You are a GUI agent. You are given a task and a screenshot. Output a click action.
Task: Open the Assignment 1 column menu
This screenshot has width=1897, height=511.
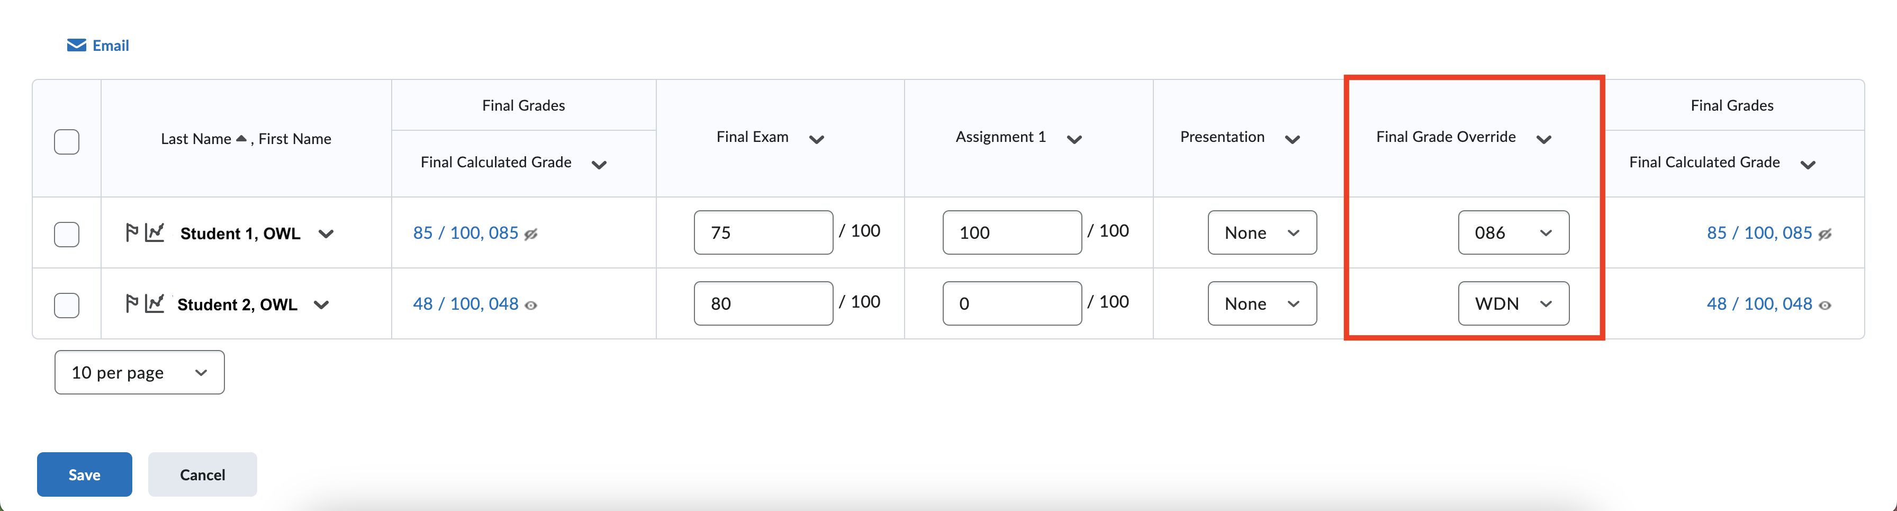[1075, 138]
